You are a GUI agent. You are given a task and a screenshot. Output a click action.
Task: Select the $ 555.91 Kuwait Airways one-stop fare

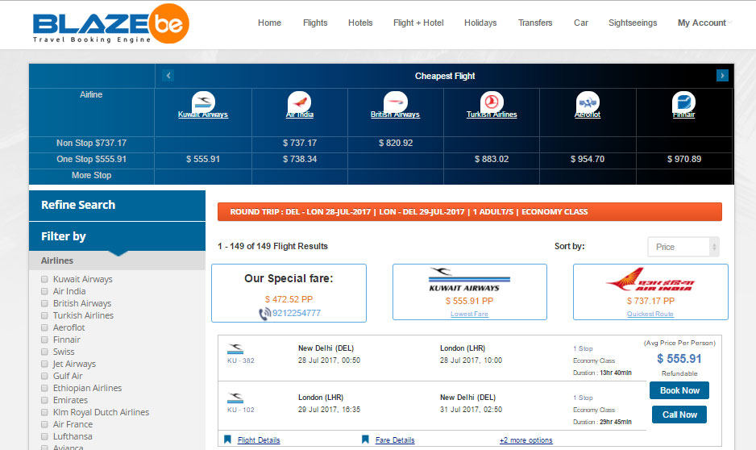point(203,159)
